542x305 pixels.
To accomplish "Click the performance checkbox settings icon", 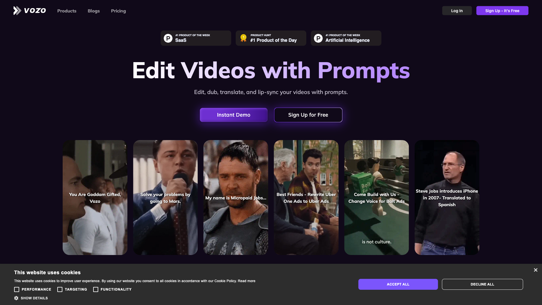I will coord(16,289).
